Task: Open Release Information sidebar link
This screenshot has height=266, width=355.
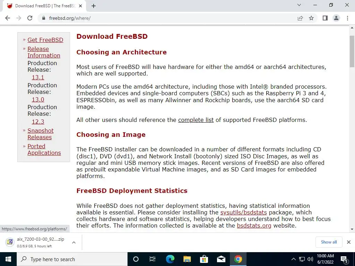Action: (x=44, y=52)
